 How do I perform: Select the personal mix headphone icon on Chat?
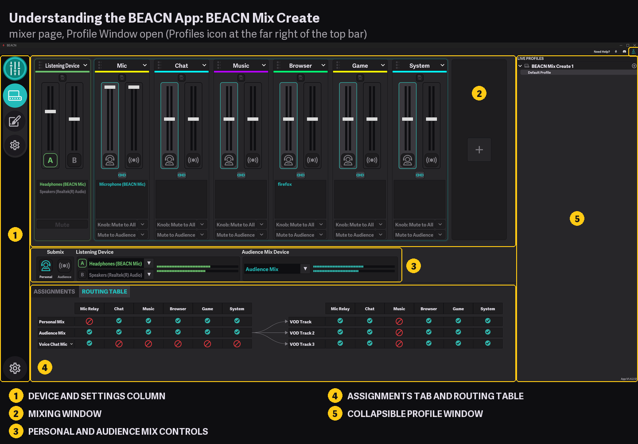[169, 160]
